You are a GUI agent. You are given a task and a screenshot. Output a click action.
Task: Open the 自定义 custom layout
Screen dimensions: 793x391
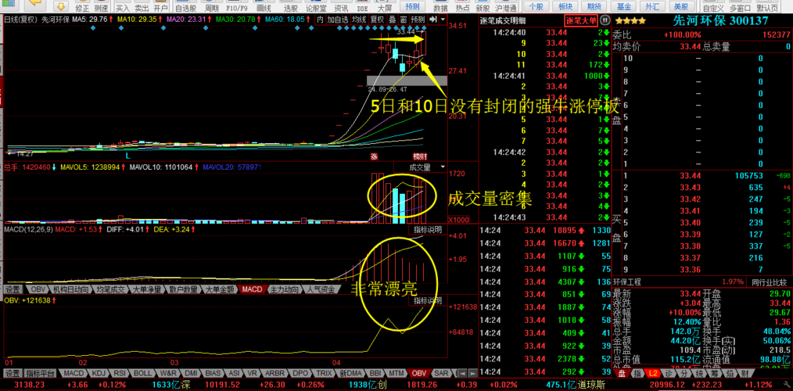[x=713, y=6]
